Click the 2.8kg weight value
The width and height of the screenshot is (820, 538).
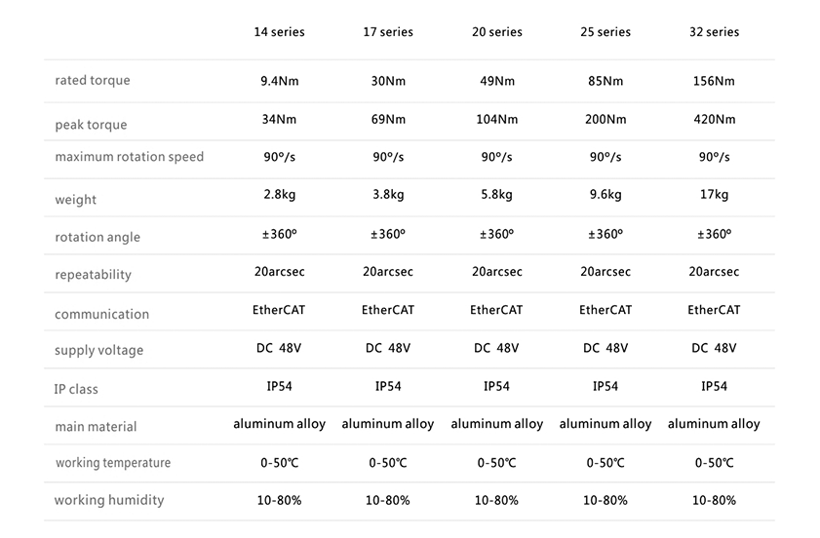click(279, 195)
